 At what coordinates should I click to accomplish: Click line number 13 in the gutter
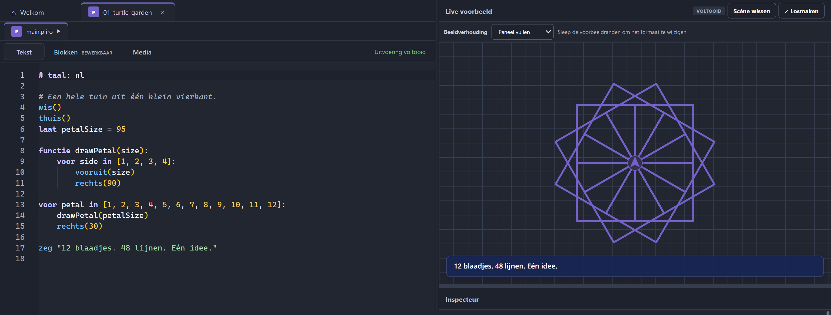tap(20, 205)
